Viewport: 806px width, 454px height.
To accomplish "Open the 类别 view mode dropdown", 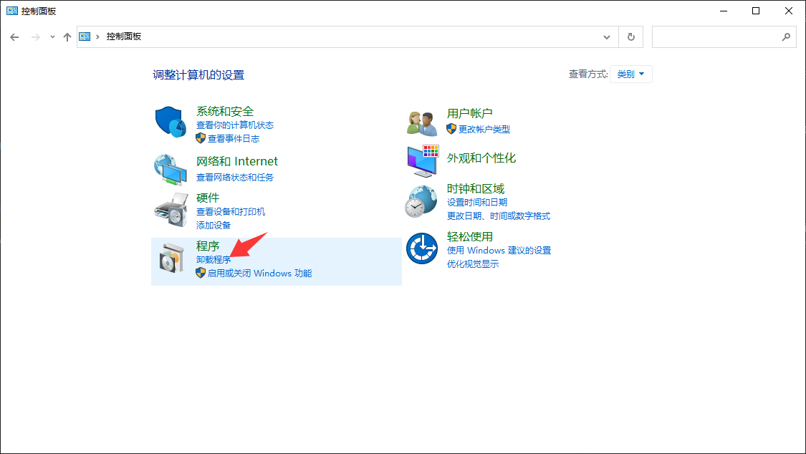I will [x=630, y=74].
